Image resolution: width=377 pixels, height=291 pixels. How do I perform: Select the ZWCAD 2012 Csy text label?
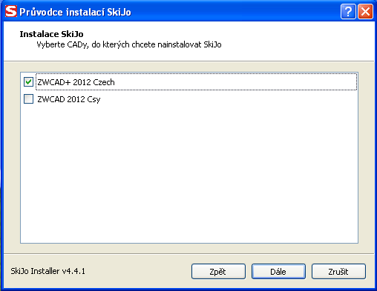pyautogui.click(x=69, y=99)
